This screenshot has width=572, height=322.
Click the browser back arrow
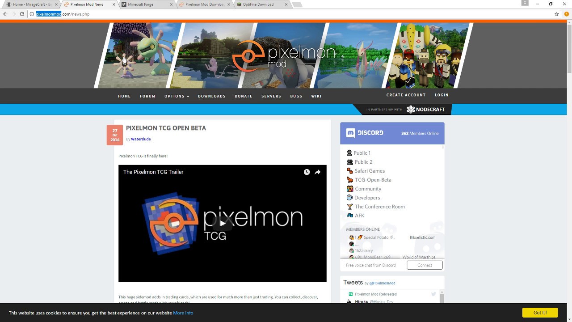click(x=5, y=14)
